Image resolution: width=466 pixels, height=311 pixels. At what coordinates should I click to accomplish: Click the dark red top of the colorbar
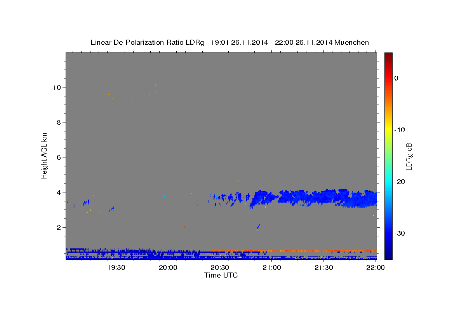(x=388, y=56)
